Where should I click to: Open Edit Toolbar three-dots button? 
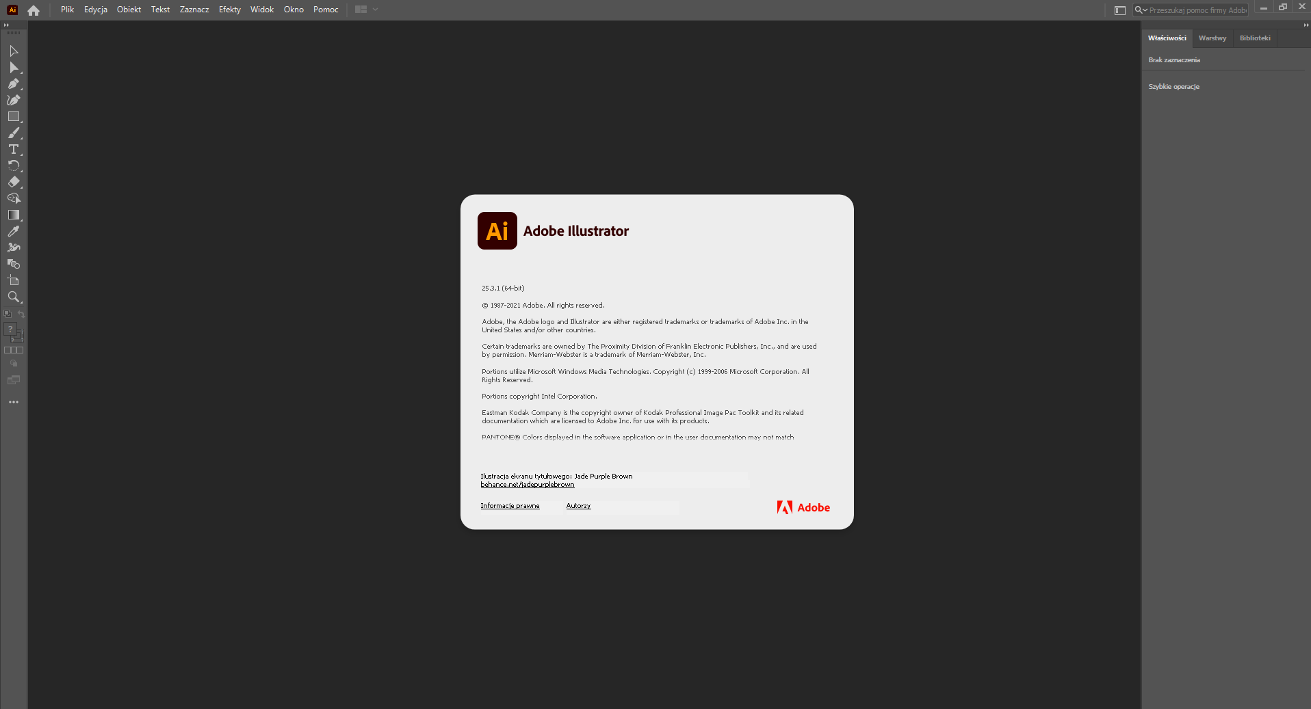(14, 402)
